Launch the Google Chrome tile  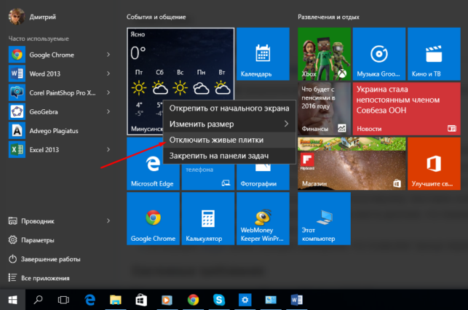(x=153, y=219)
